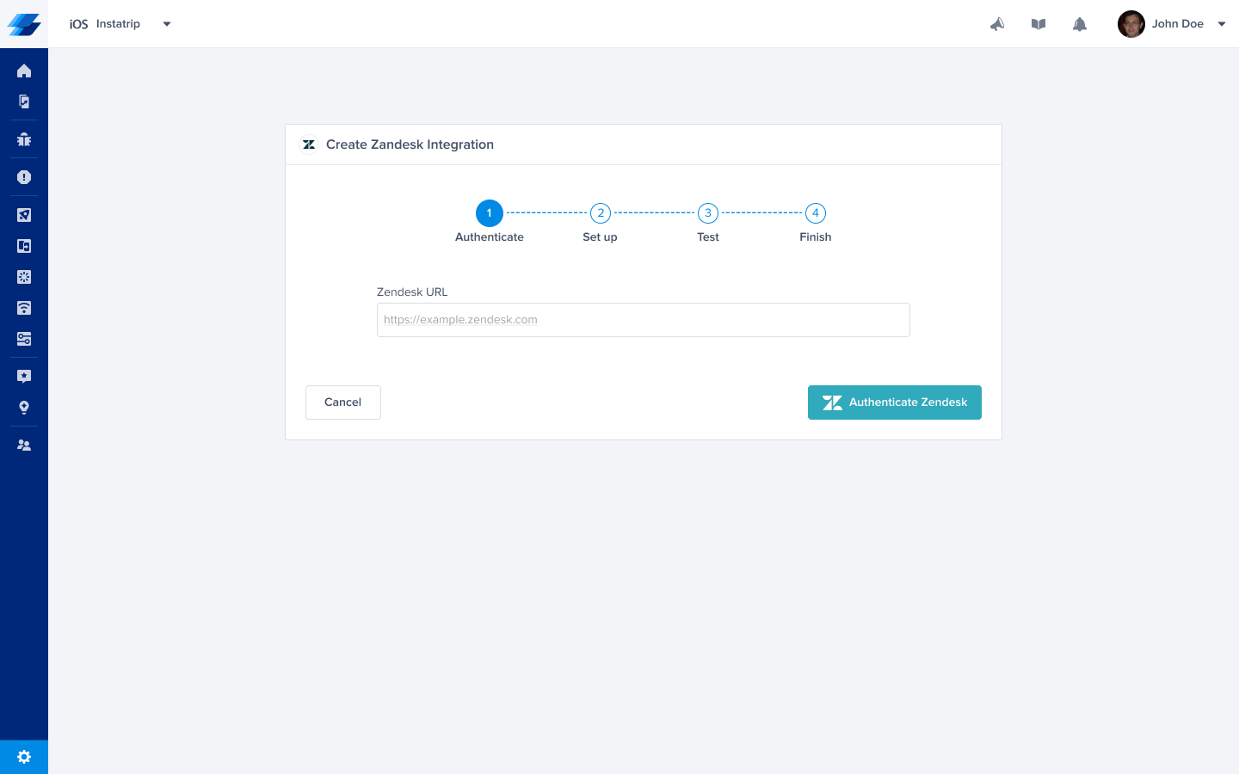Expand the Instatrip app selector arrow
The width and height of the screenshot is (1239, 774).
point(167,24)
